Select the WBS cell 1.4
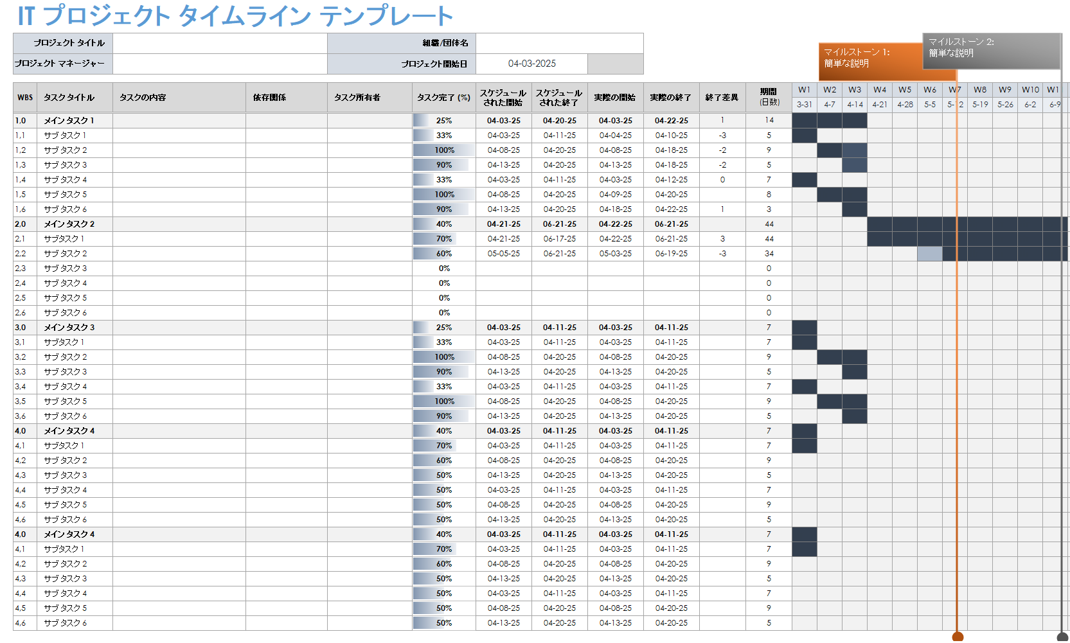This screenshot has height=643, width=1070. (x=25, y=179)
